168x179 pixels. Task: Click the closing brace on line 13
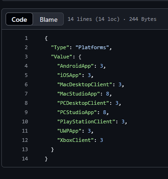52,150
